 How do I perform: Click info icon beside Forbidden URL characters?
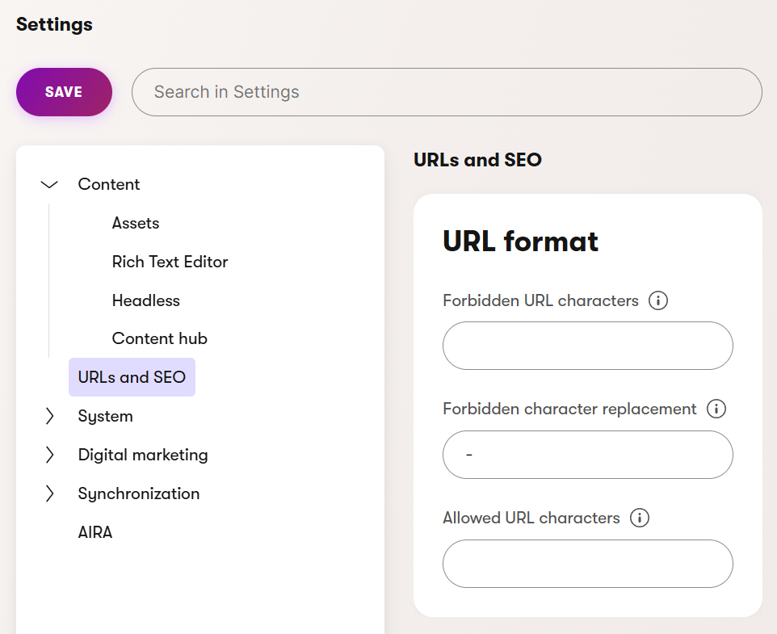[x=658, y=301]
